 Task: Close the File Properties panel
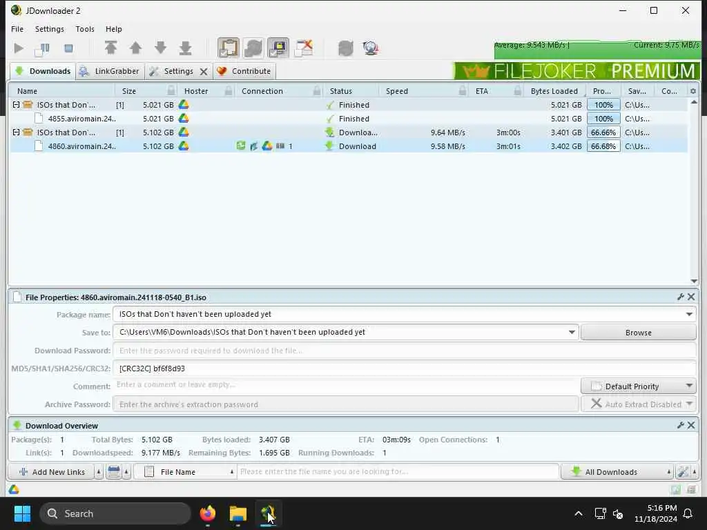690,297
